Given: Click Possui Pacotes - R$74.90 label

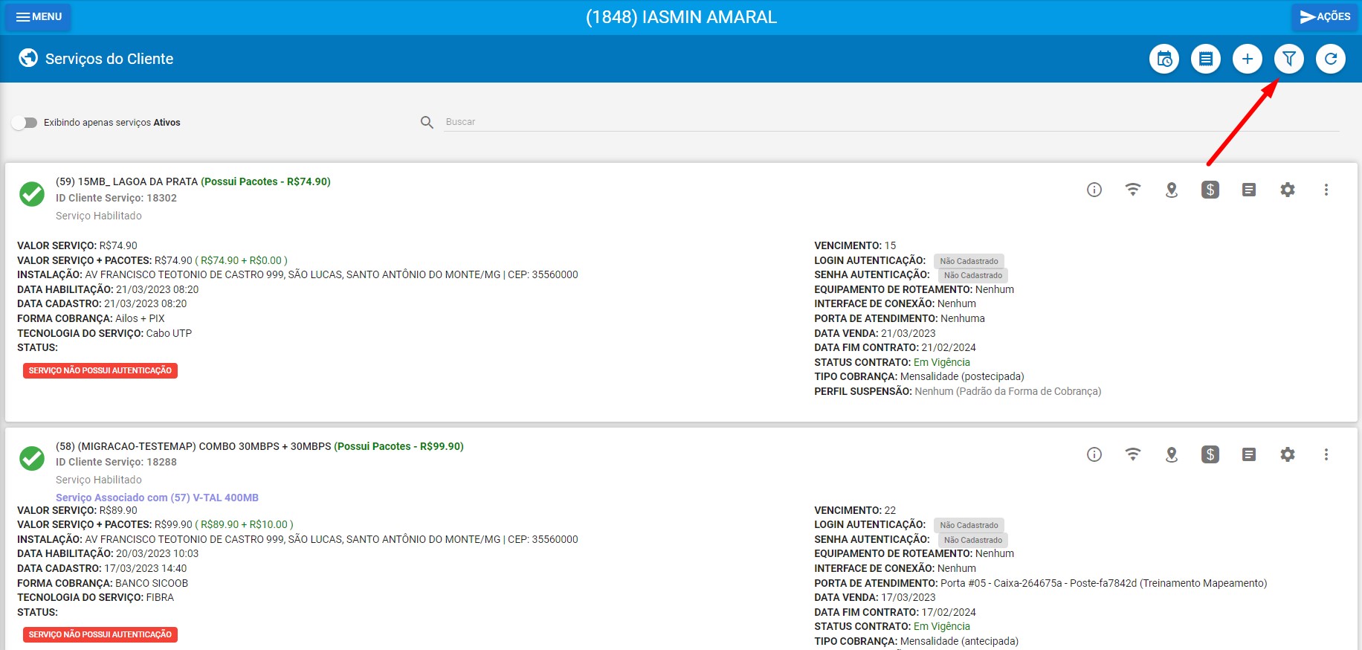Looking at the screenshot, I should [266, 181].
